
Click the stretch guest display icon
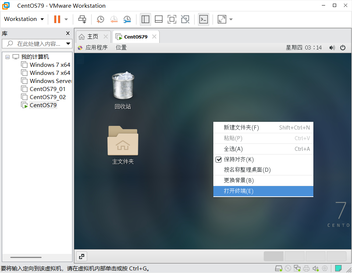pyautogui.click(x=222, y=19)
